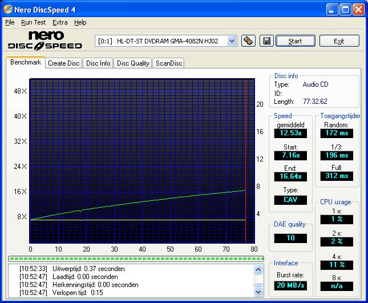This screenshot has height=303, width=368.
Task: Open the Run Test menu
Action: [33, 22]
